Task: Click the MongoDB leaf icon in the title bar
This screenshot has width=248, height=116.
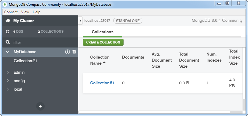Action: click(5, 5)
